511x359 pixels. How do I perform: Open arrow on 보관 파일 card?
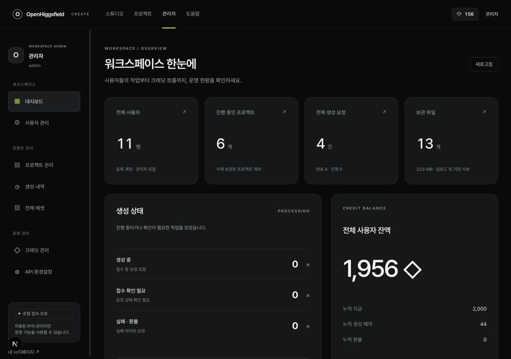tap(484, 112)
